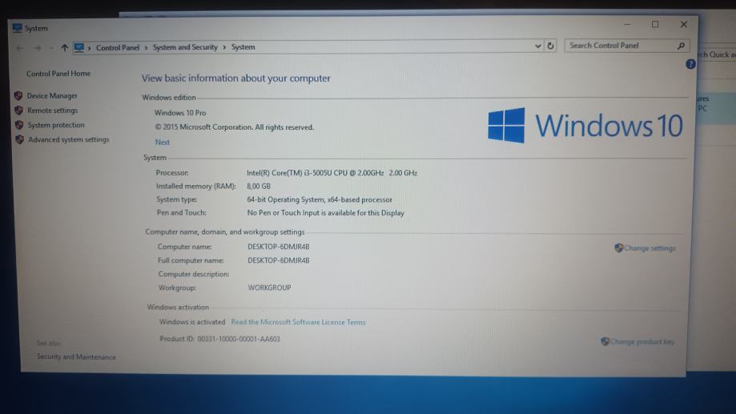Click the Device Manager shield icon
Image resolution: width=736 pixels, height=414 pixels.
[18, 96]
